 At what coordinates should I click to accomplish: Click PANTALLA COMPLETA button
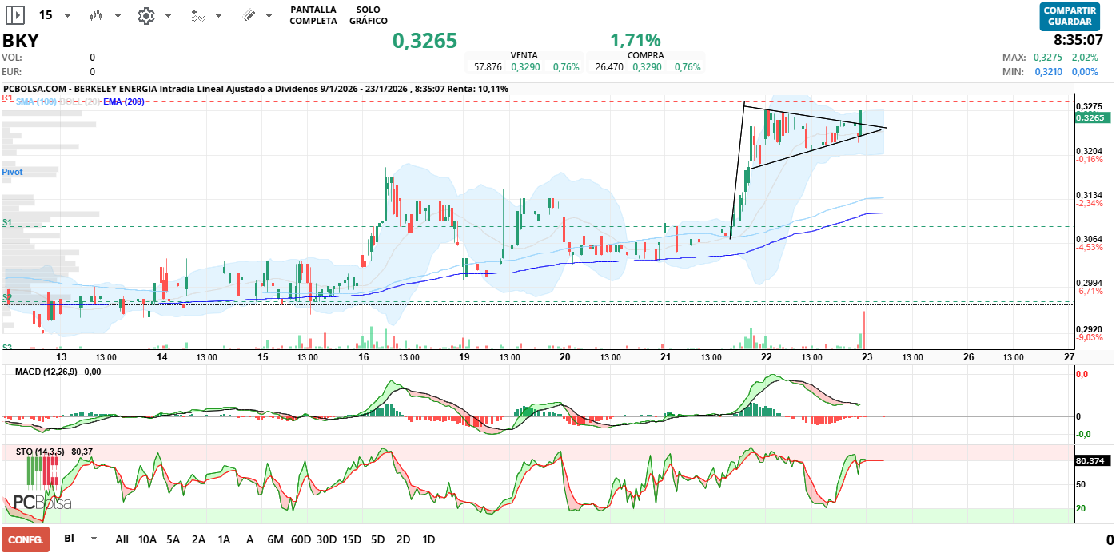click(313, 15)
